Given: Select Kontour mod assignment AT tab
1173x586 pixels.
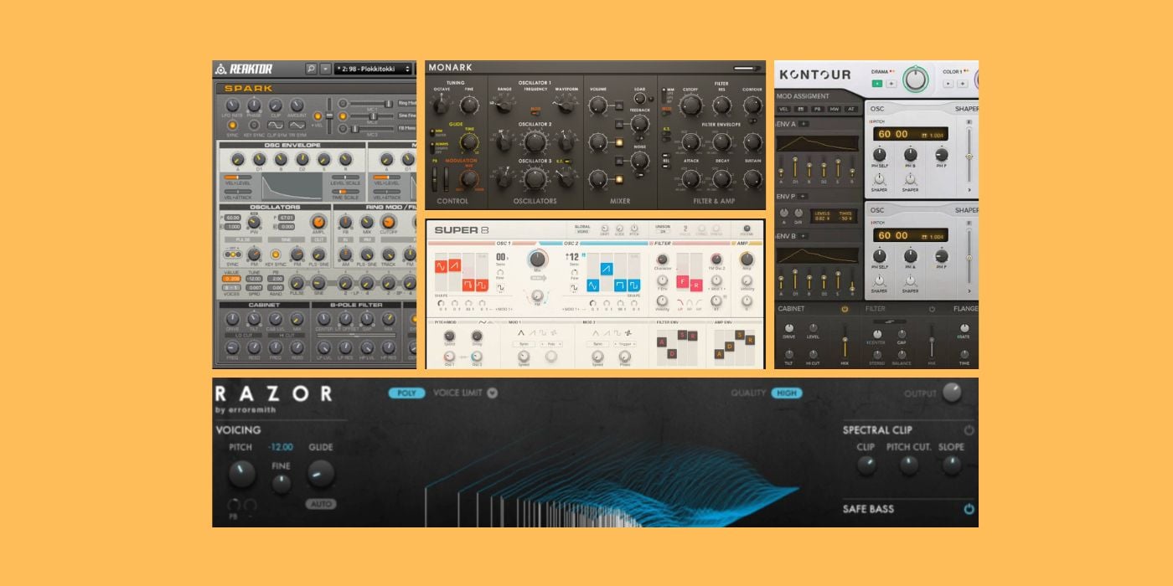Looking at the screenshot, I should (850, 109).
